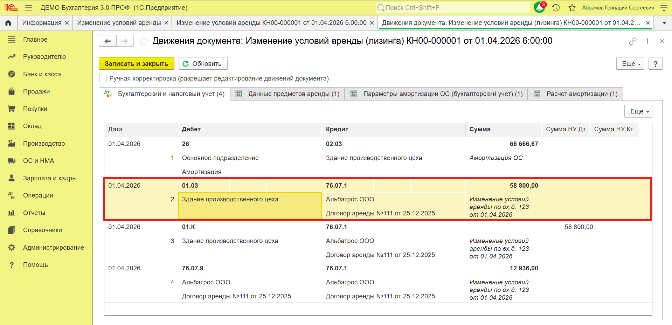
Task: Open the home page icon
Action: tap(8, 23)
